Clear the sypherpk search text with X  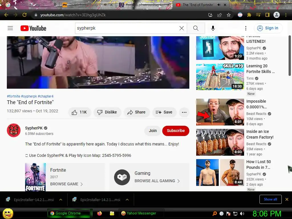(x=182, y=28)
